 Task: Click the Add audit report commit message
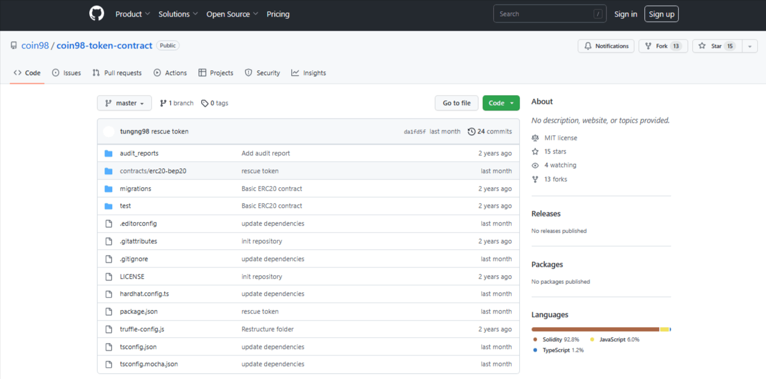(266, 153)
